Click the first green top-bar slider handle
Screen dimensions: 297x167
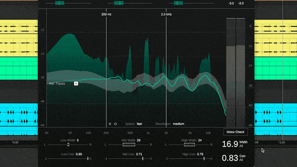(x=60, y=3)
